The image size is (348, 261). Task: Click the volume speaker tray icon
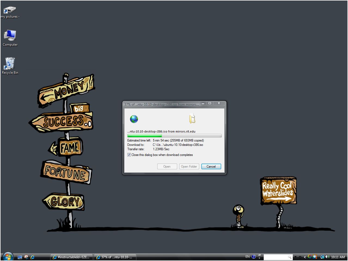point(327,257)
